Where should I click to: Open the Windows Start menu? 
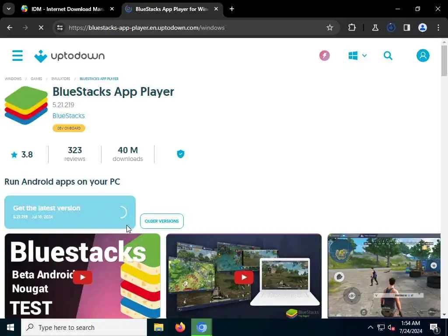(x=10, y=327)
